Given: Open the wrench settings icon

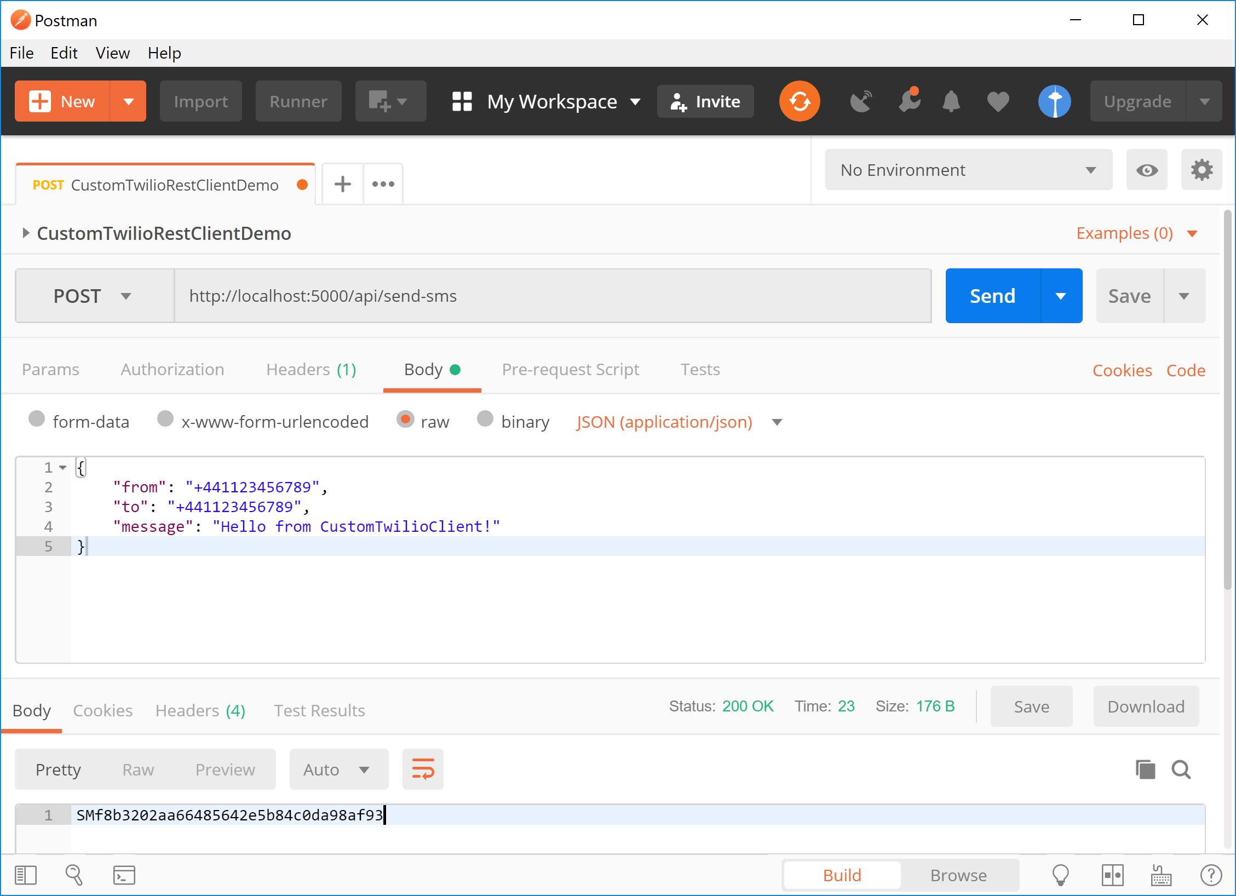Looking at the screenshot, I should coord(909,100).
